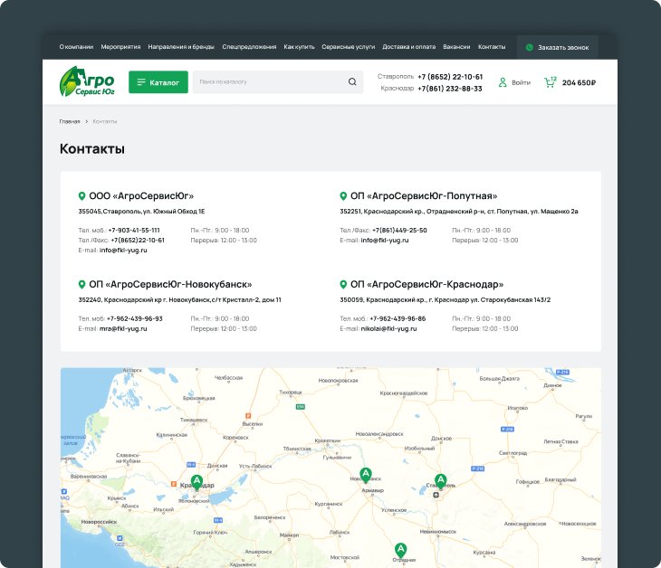Viewport: 661px width, 568px height.
Task: Click location pin beside ОП «АгроСервисЮг-Краснодар»
Action: click(343, 284)
